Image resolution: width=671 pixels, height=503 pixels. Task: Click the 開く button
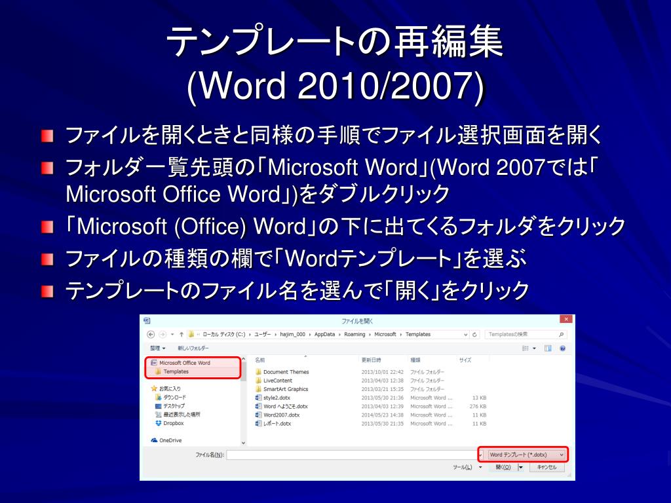(503, 468)
